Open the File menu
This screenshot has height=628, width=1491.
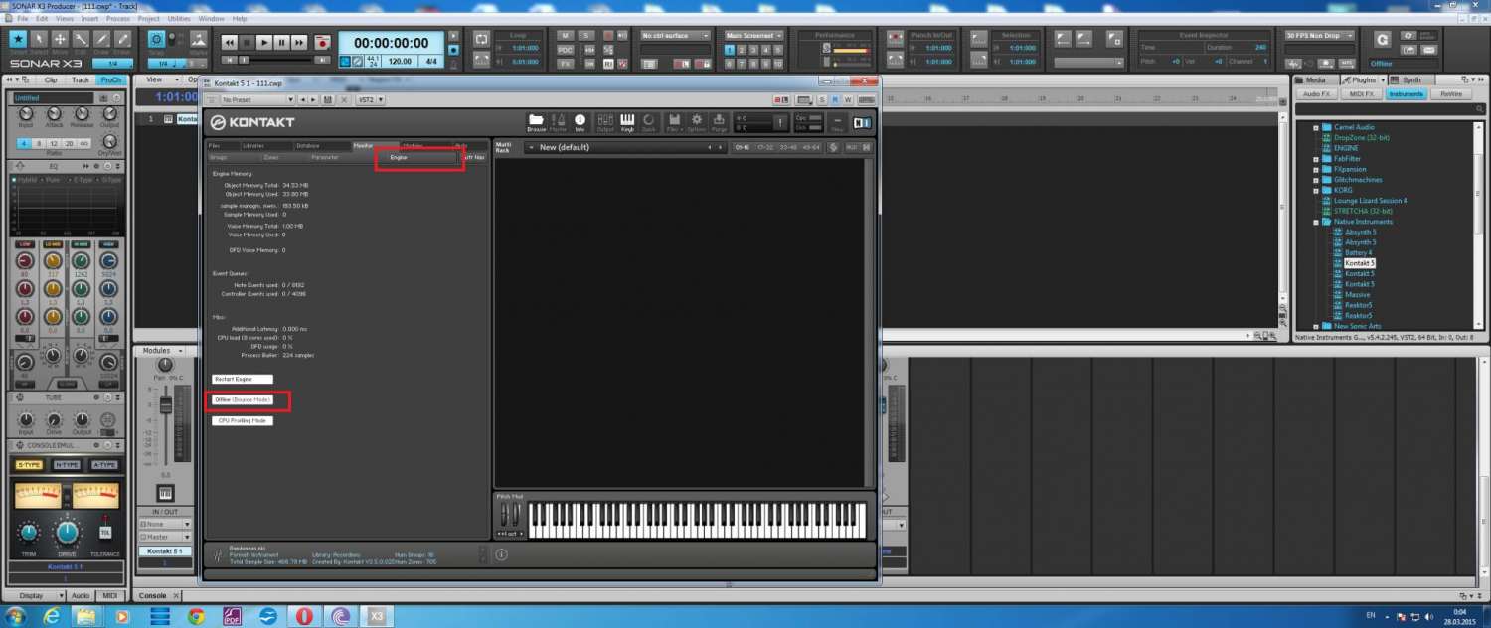(21, 18)
